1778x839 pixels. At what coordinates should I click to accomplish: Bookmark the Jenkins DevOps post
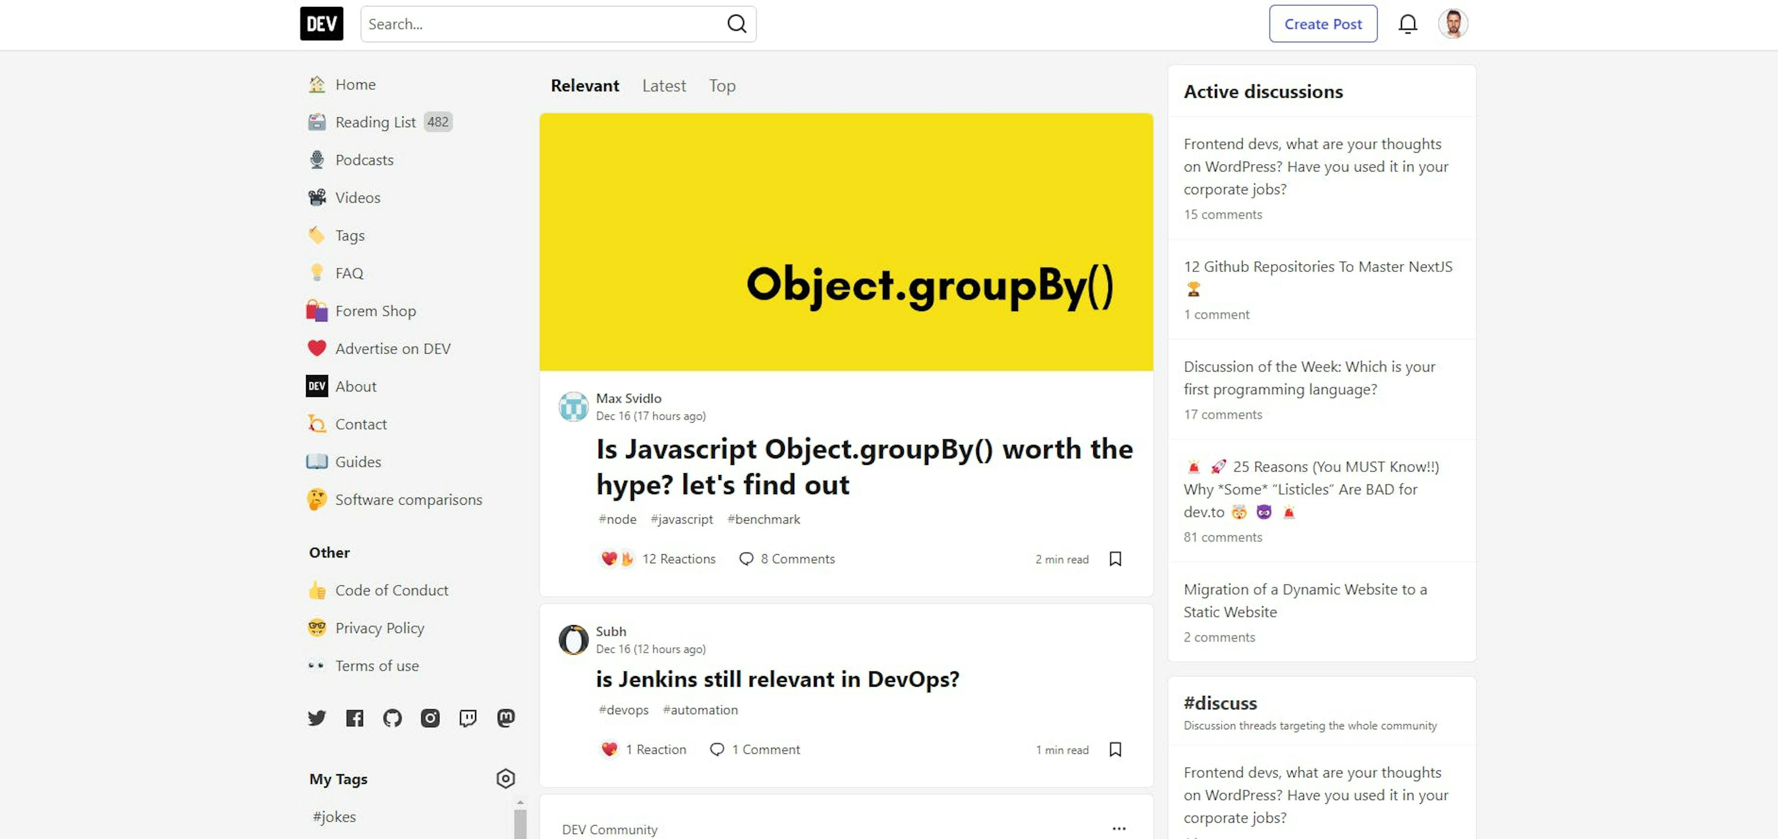1115,749
